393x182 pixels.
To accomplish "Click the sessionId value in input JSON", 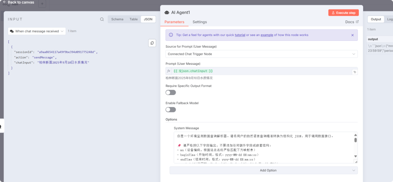I will pos(67,52).
